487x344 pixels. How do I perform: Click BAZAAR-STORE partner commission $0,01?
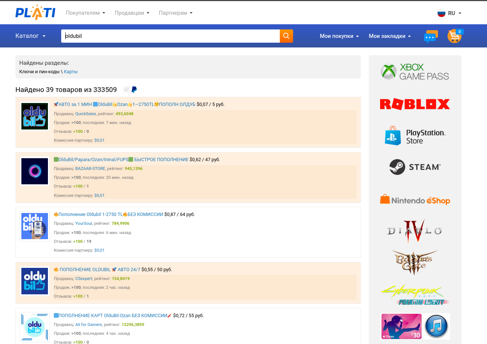pyautogui.click(x=100, y=196)
